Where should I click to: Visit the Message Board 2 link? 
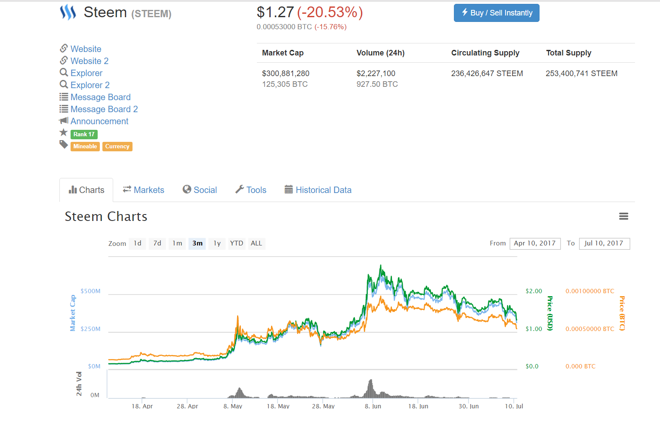coord(104,109)
